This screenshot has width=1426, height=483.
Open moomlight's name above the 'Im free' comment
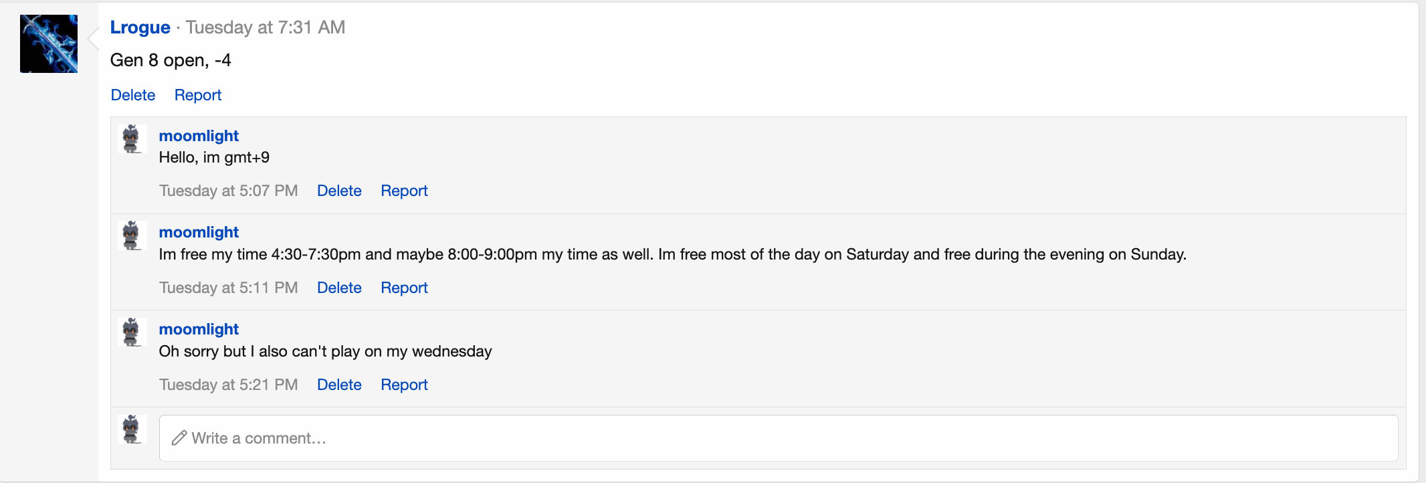[199, 232]
